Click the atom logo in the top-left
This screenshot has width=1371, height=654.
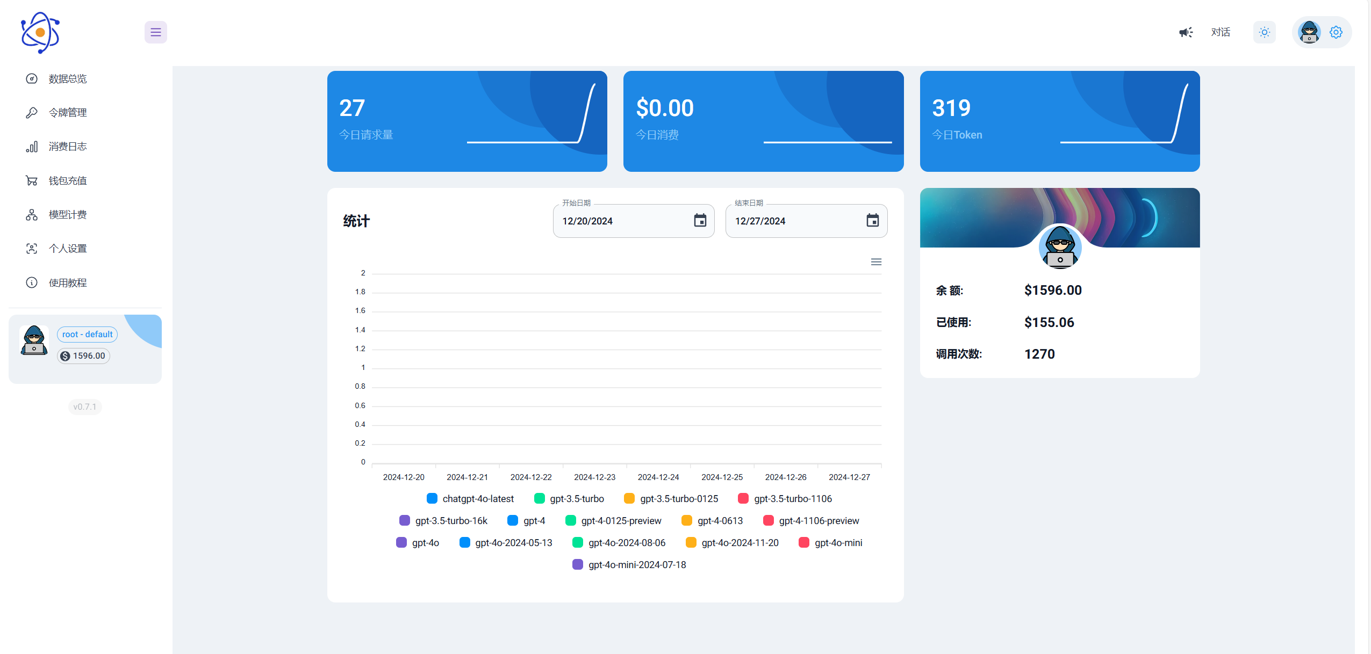tap(40, 32)
